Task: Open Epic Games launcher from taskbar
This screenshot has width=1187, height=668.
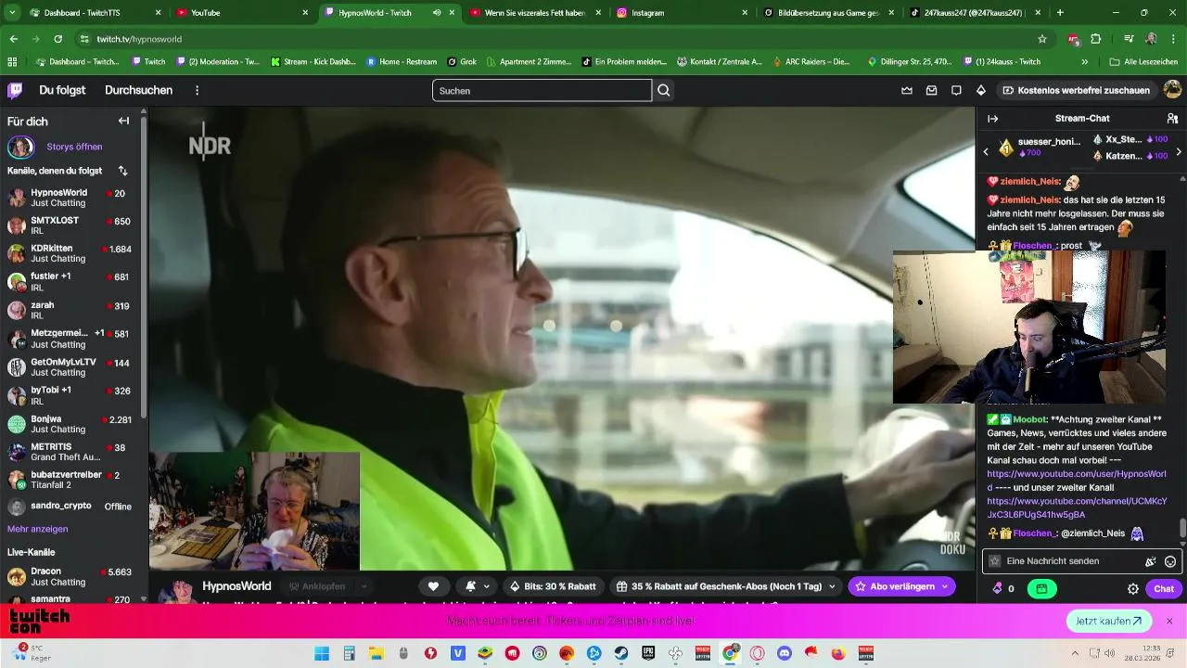Action: 648,653
